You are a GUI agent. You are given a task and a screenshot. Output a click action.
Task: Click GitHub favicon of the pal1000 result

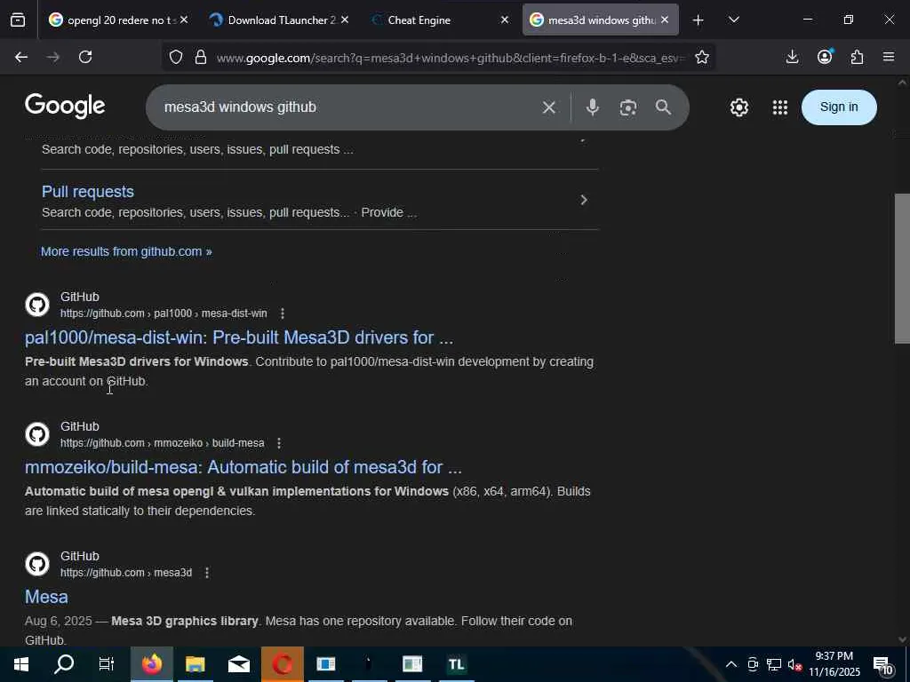coord(37,305)
